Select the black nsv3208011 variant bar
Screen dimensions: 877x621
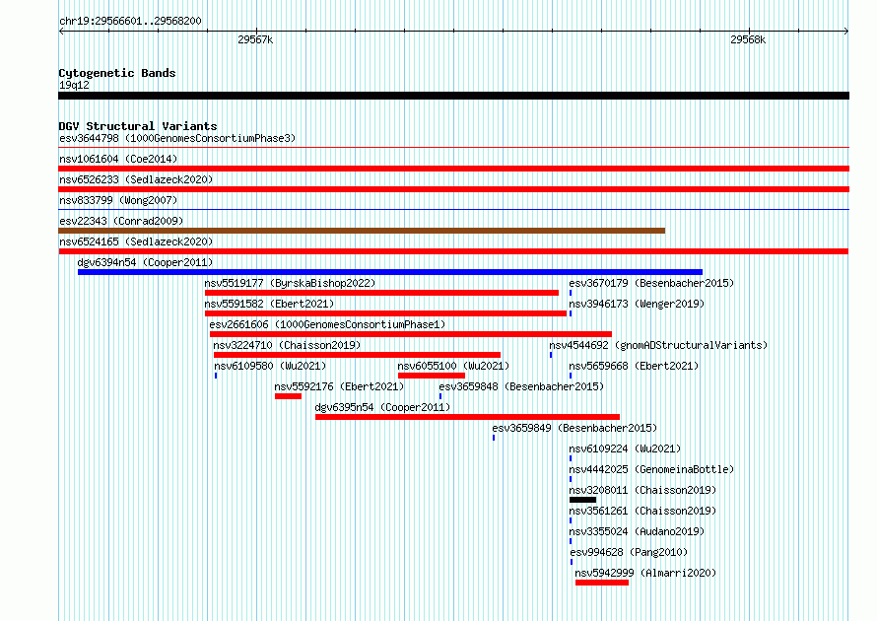[x=582, y=500]
